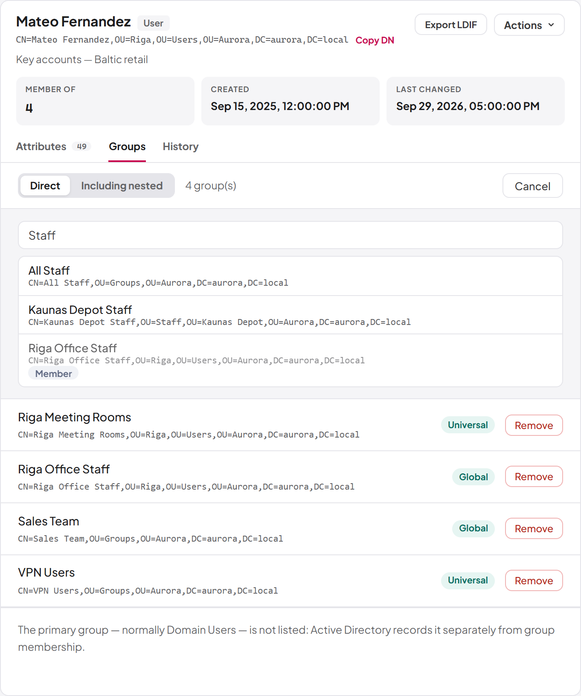The width and height of the screenshot is (581, 696).
Task: Select the Riga Office Staff search result
Action: 290,360
